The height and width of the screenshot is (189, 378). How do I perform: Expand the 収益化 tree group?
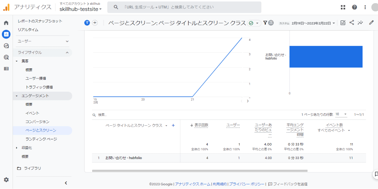[17, 148]
